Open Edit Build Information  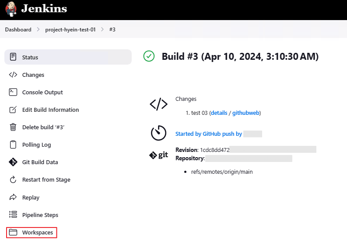coord(50,110)
